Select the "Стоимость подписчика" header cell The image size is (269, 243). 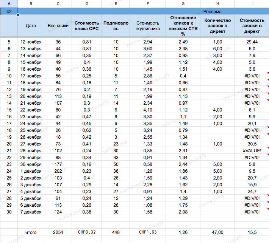pyautogui.click(x=148, y=26)
